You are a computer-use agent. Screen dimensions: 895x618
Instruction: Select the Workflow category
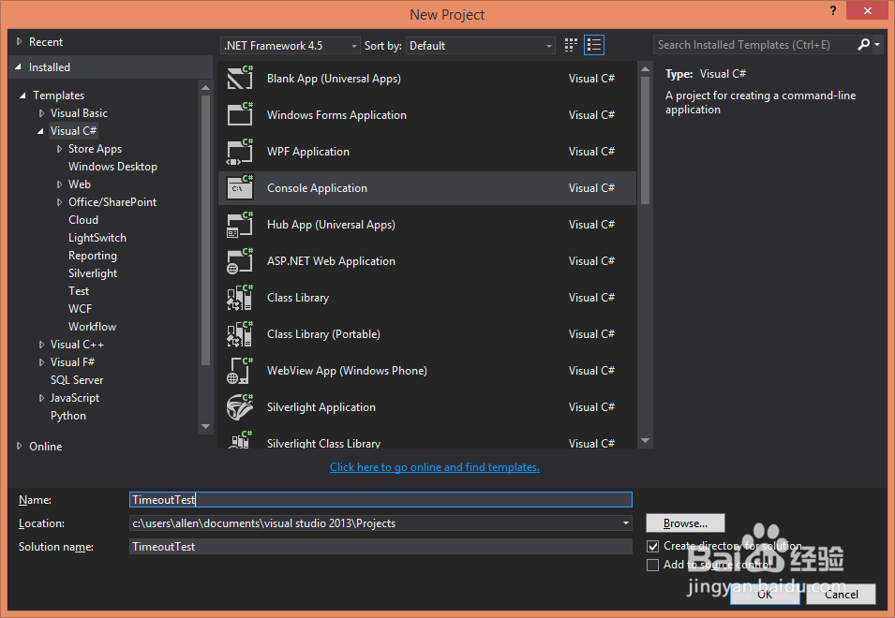(x=92, y=327)
